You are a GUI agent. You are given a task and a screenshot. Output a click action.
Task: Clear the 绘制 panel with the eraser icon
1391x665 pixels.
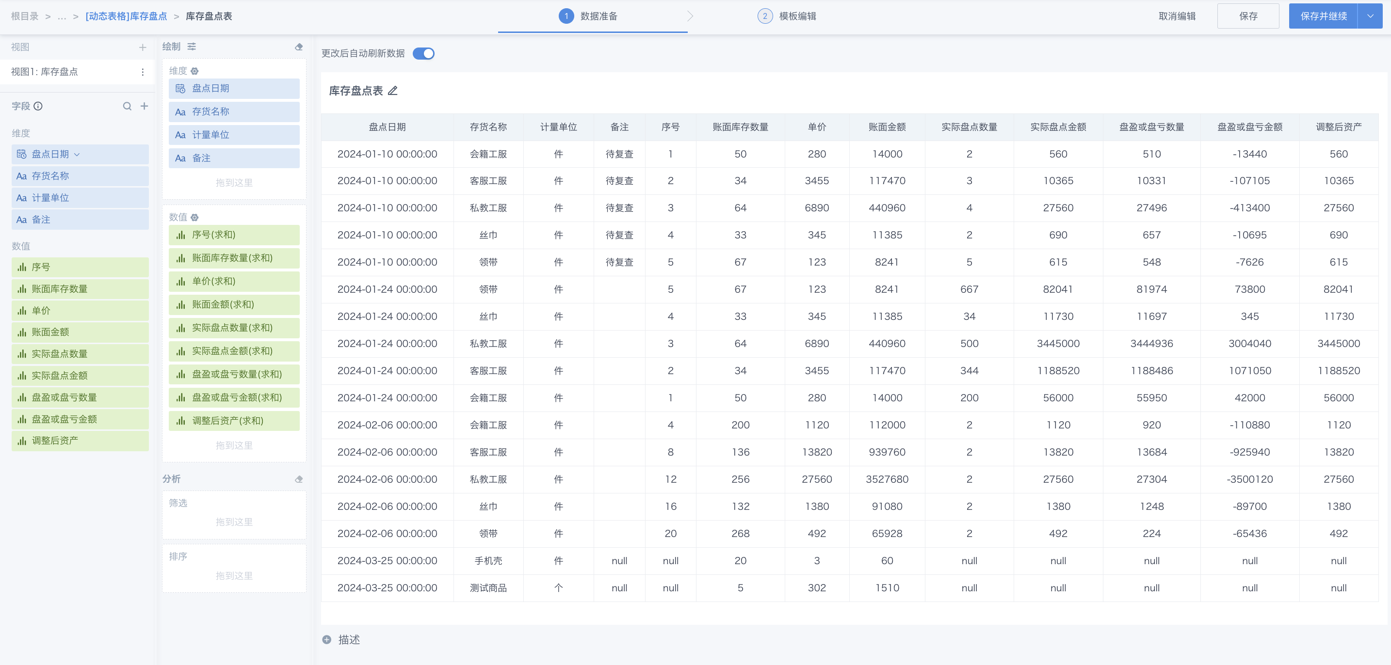point(299,47)
